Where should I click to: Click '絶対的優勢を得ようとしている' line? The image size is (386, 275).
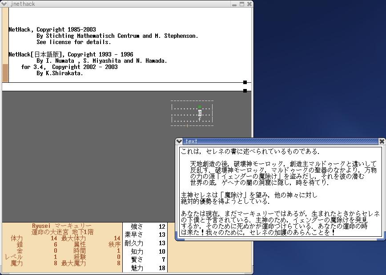(225, 201)
